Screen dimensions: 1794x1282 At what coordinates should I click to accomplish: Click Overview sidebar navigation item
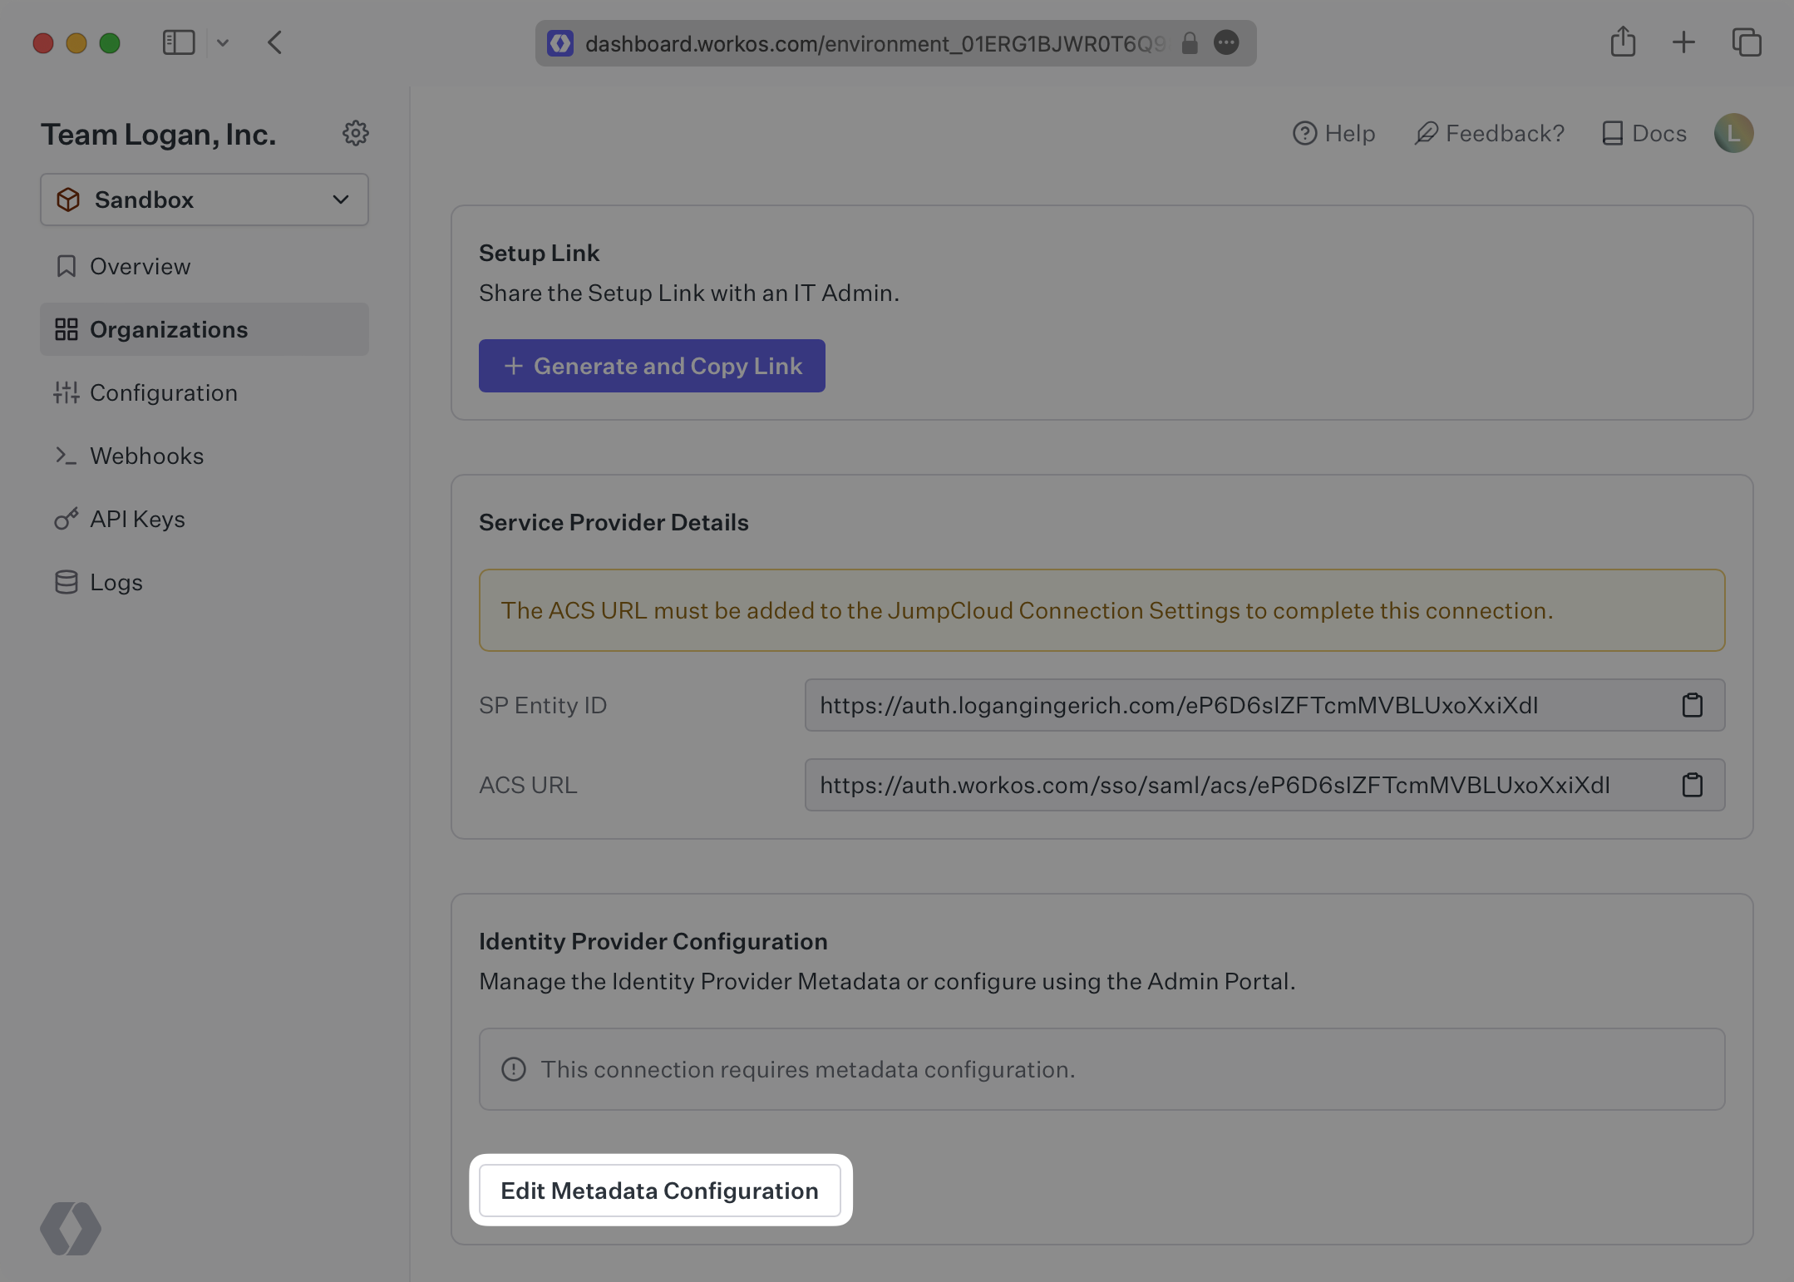pos(140,266)
